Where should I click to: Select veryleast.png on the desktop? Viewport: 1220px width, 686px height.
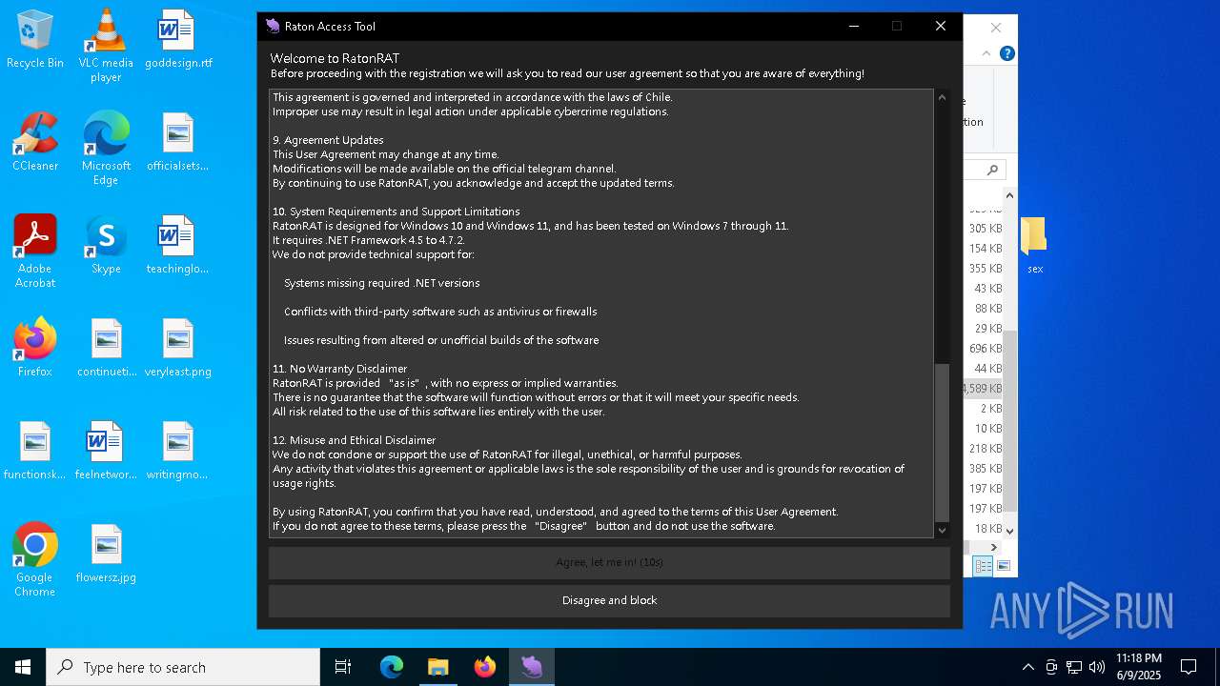coord(178,349)
